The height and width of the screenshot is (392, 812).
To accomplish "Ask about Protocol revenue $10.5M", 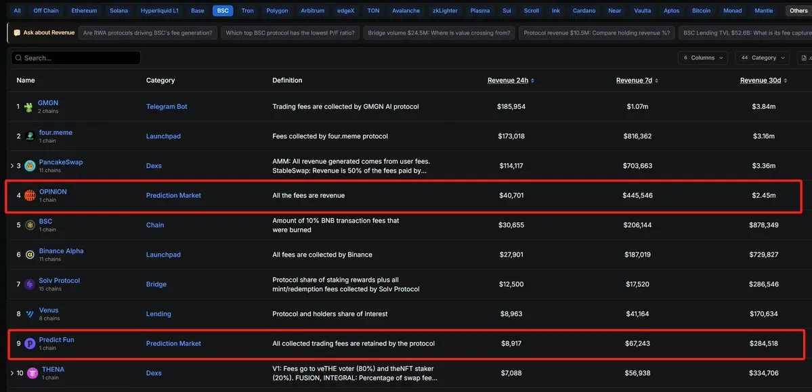I will click(597, 32).
